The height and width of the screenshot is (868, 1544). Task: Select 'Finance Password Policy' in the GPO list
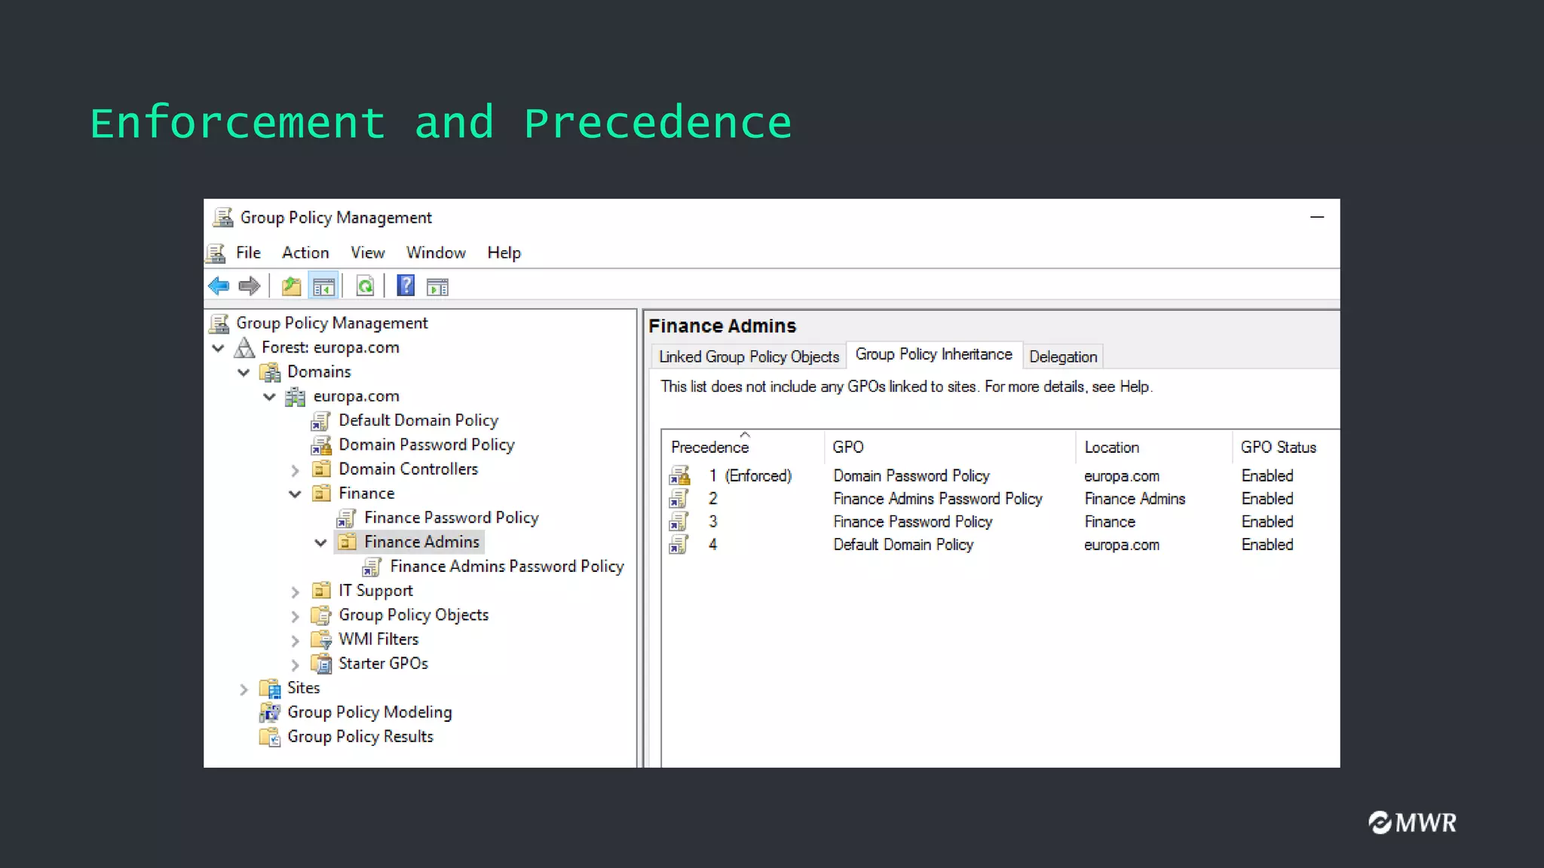[912, 522]
